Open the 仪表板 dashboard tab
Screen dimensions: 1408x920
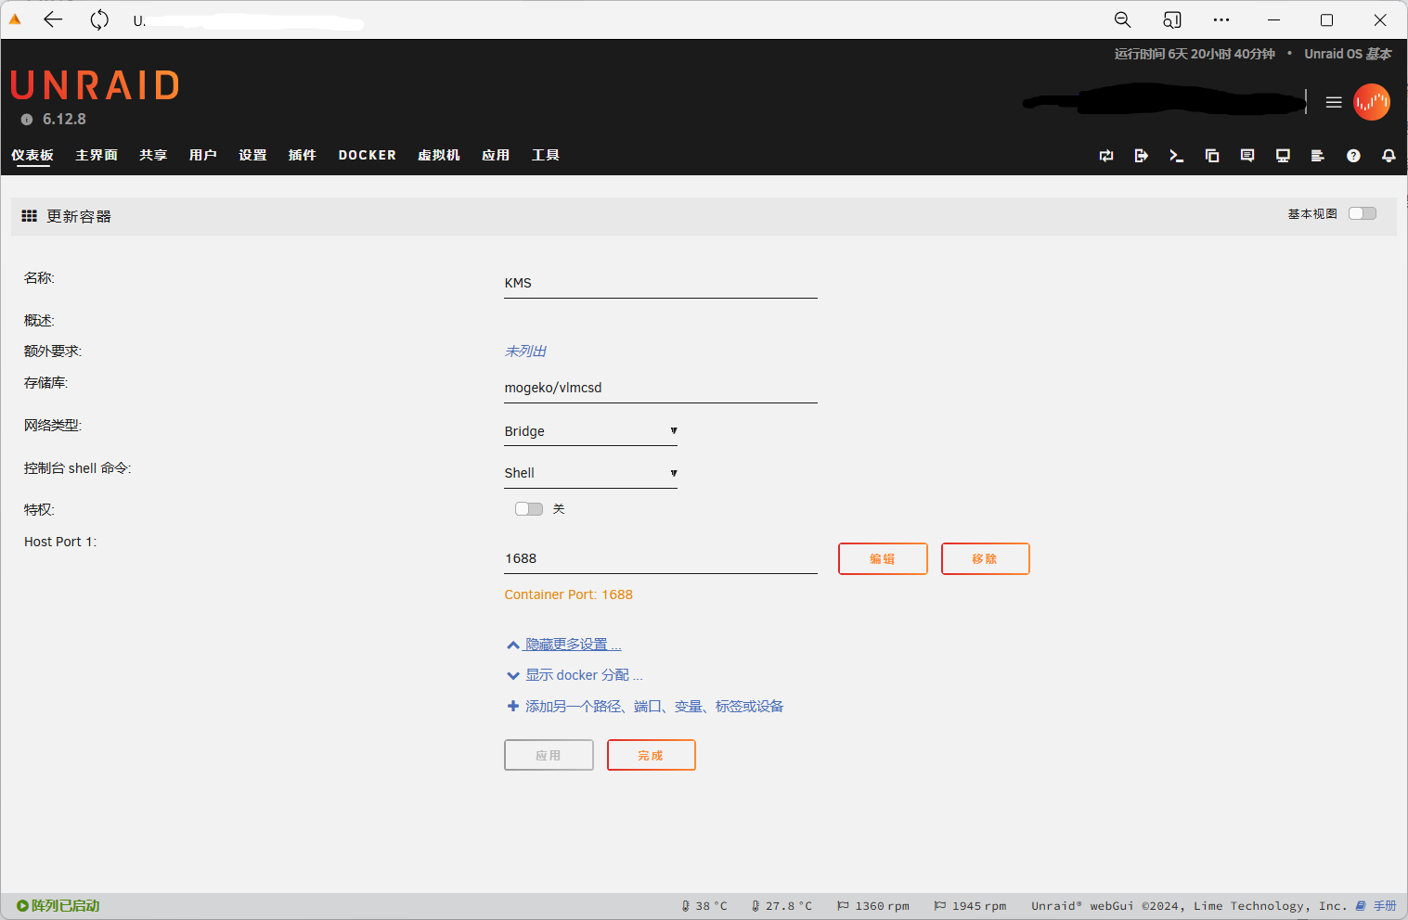click(x=32, y=155)
